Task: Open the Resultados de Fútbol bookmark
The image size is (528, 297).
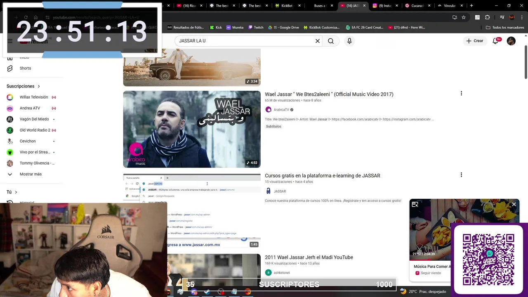Action: [x=186, y=28]
